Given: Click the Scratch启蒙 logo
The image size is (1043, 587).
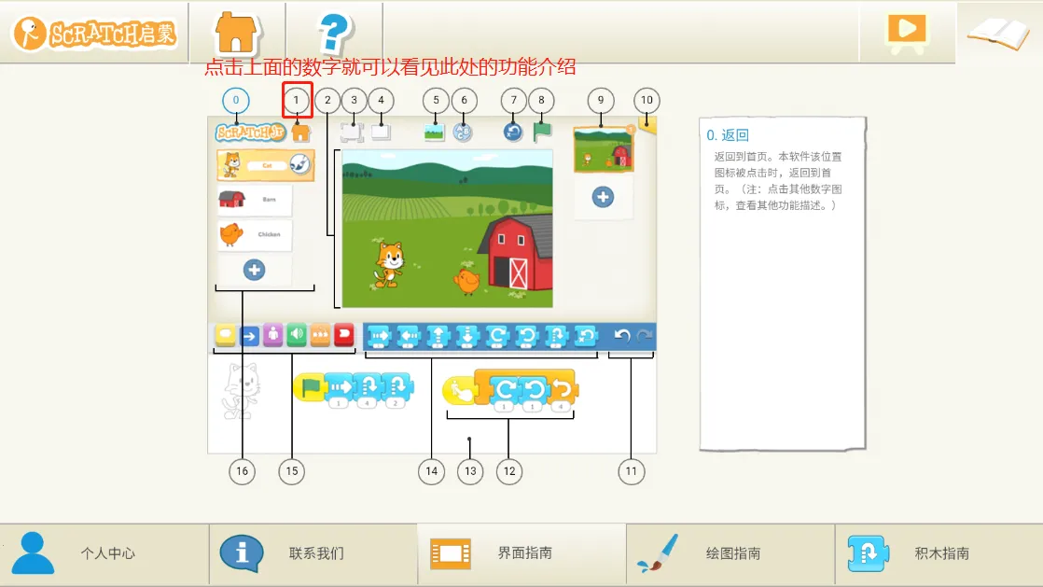Looking at the screenshot, I should click(x=94, y=34).
